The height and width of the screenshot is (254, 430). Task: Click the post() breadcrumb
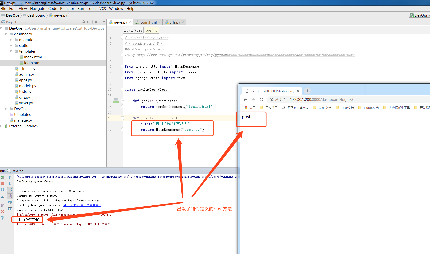coord(152,30)
